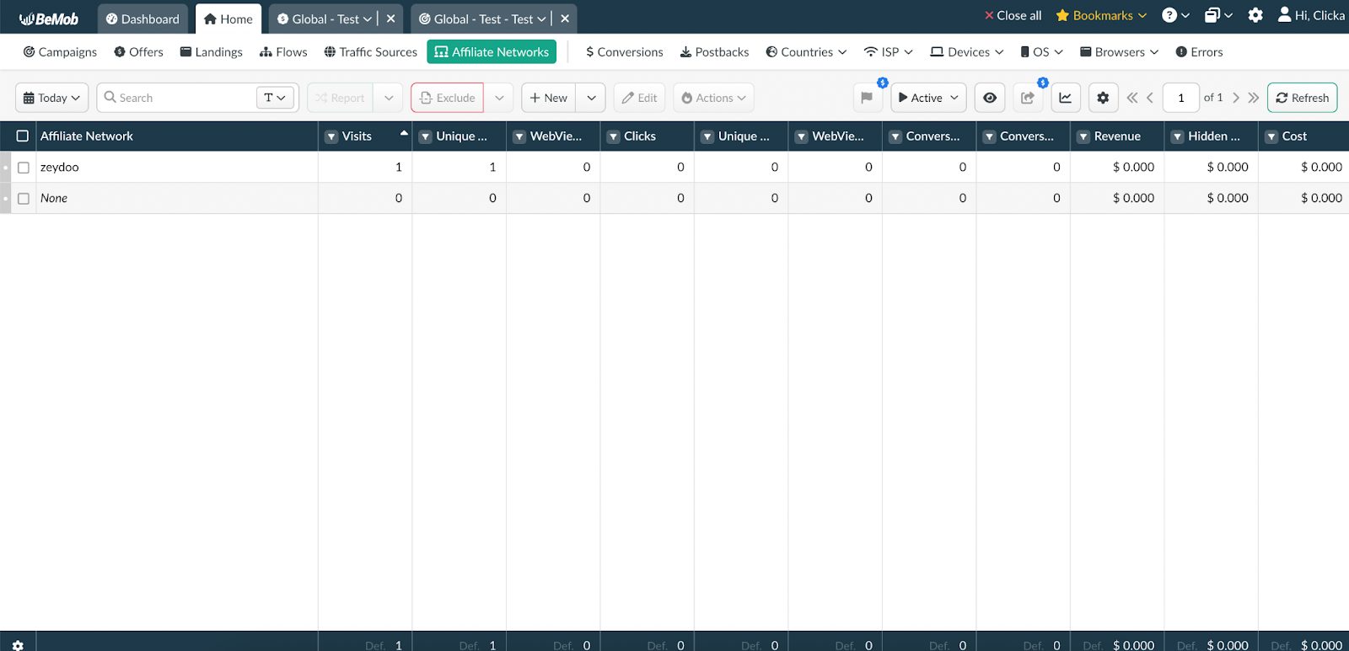The image size is (1349, 651).
Task: Open table column settings gear
Action: click(1103, 98)
